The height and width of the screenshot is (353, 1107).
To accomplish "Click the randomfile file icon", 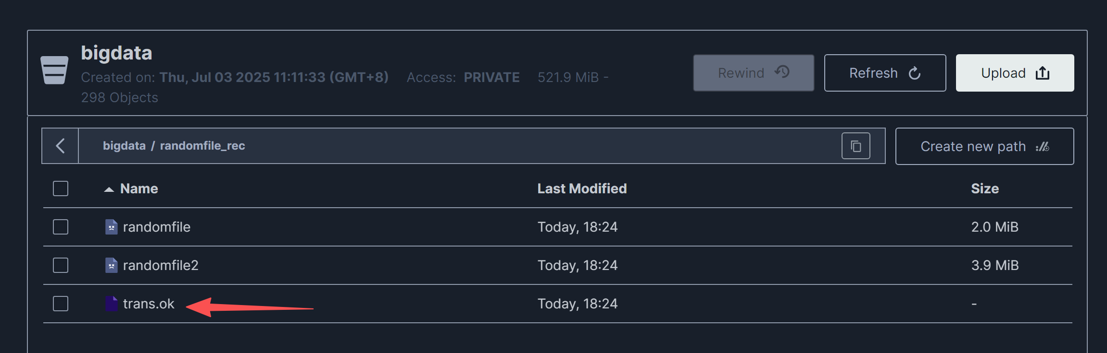I will 111,227.
